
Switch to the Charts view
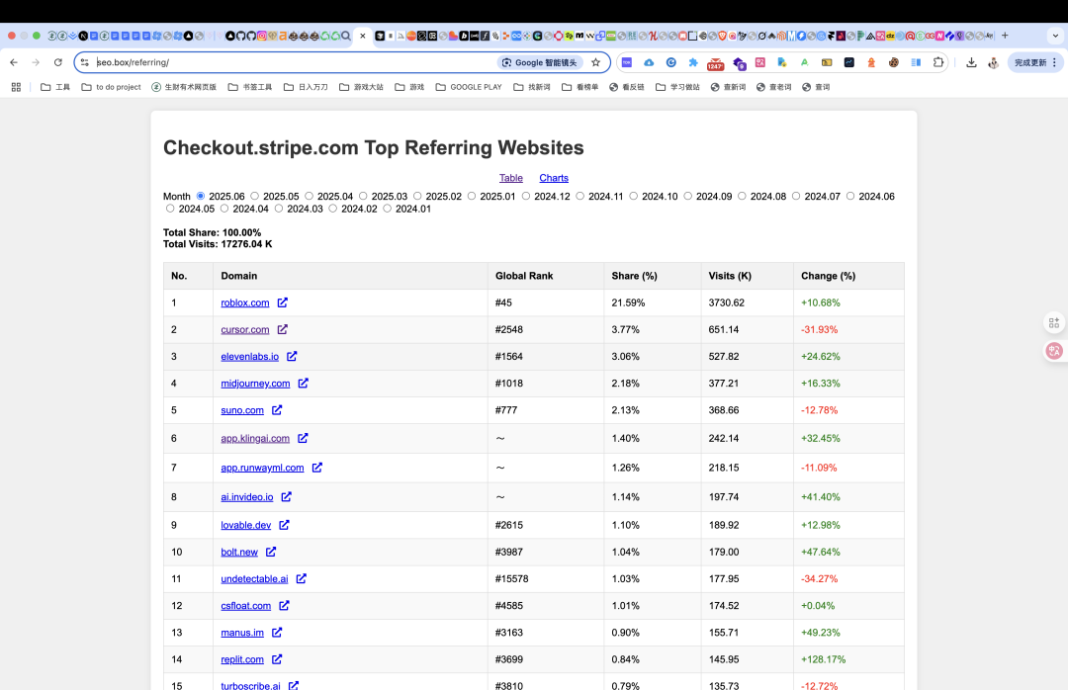[554, 178]
